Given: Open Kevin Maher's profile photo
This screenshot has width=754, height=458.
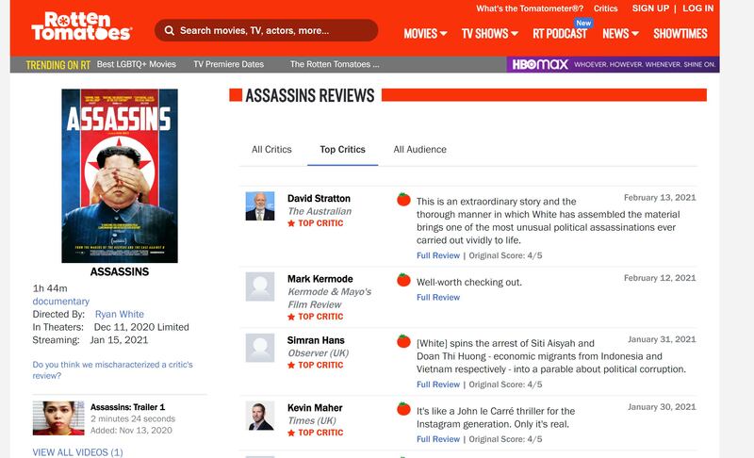Looking at the screenshot, I should tap(260, 416).
